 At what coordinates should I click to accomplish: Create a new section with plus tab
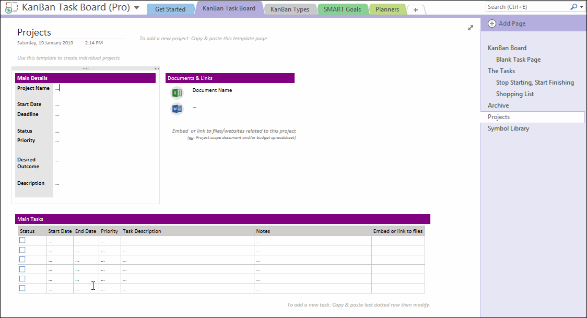(x=416, y=10)
